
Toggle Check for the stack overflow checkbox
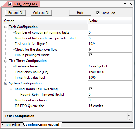(91, 49)
